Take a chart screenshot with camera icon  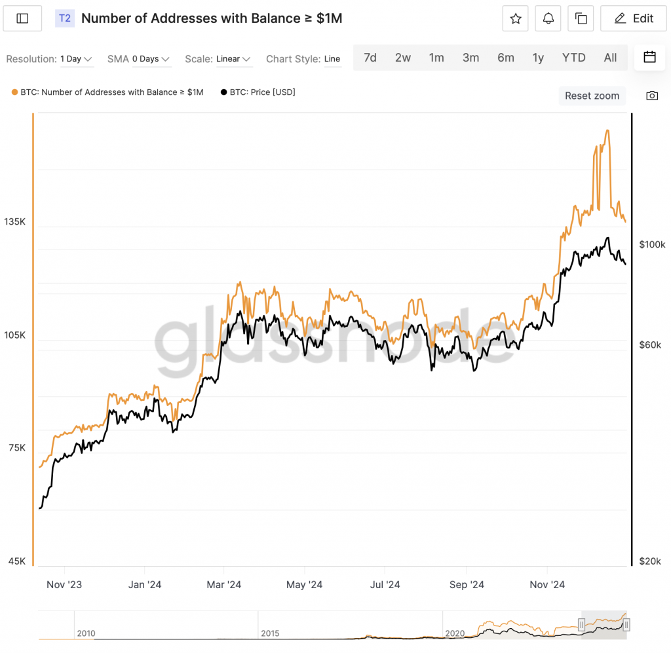pos(652,96)
